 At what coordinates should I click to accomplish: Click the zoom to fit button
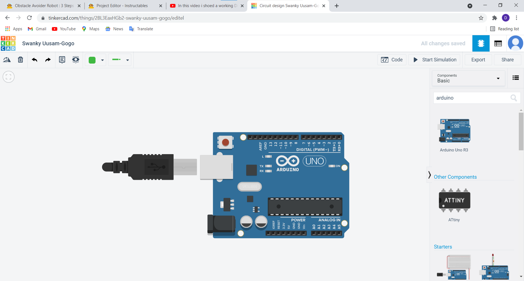tap(8, 77)
